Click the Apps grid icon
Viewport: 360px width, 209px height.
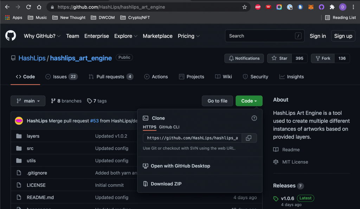pyautogui.click(x=7, y=18)
